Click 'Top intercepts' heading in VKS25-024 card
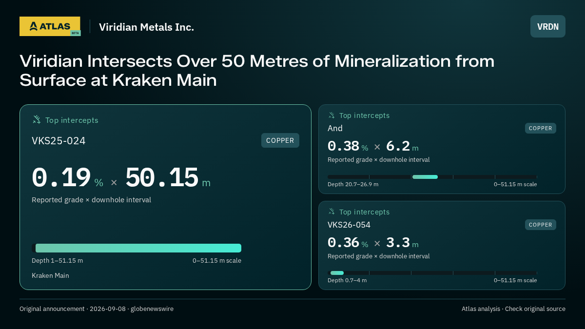This screenshot has width=585, height=329. pos(72,120)
